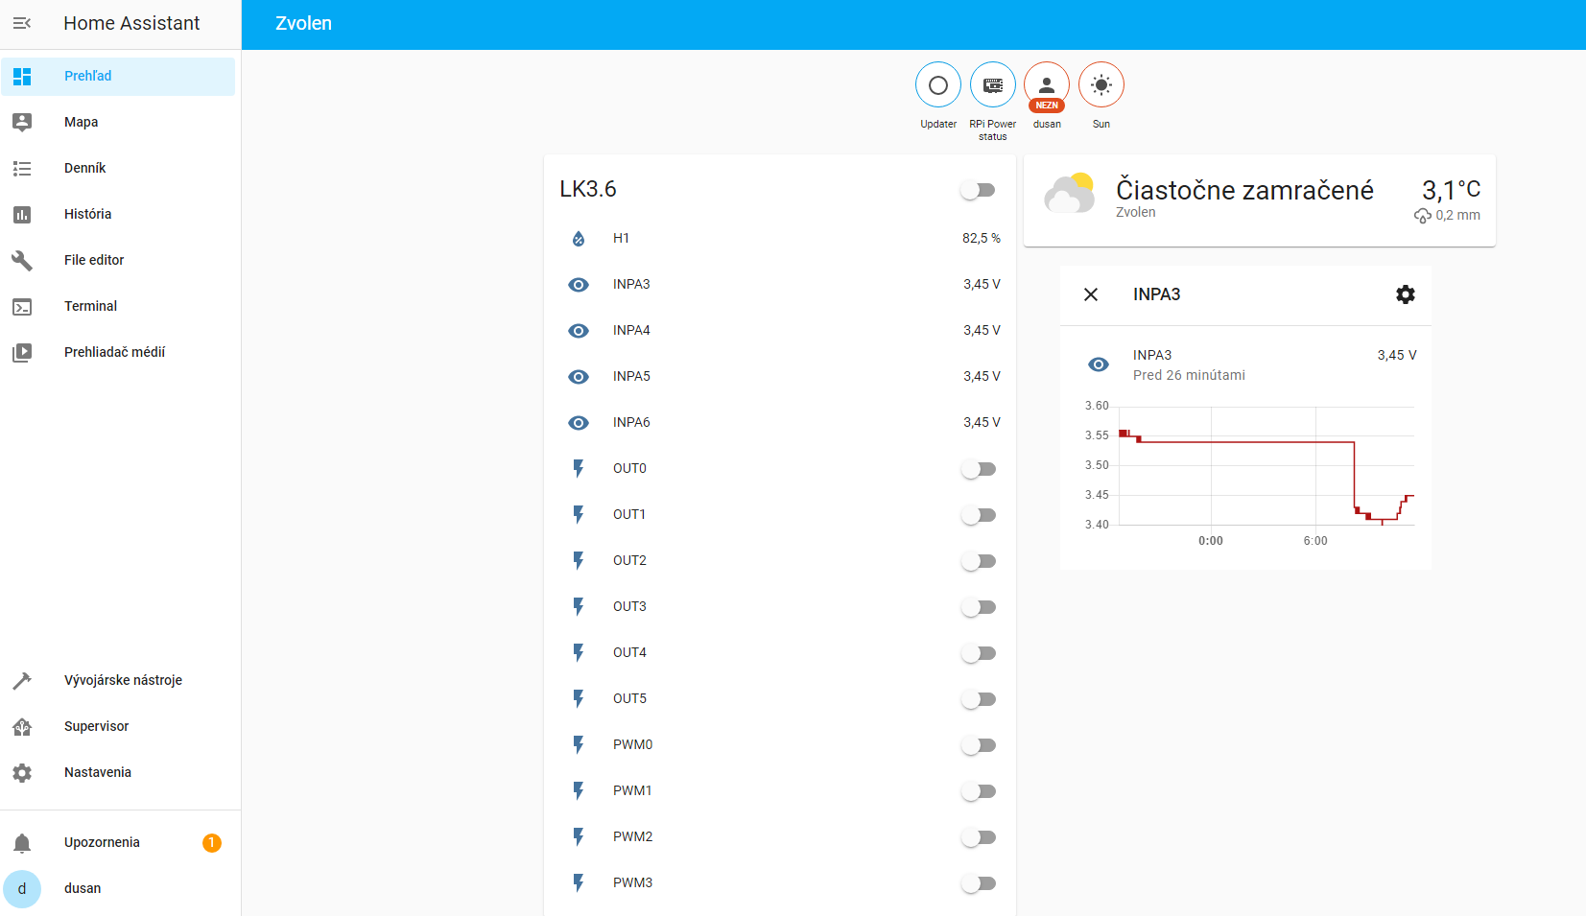The width and height of the screenshot is (1586, 916).
Task: Toggle the LK3.6 group switch
Action: (x=979, y=190)
